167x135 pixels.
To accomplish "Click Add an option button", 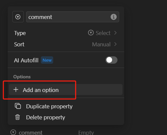I will pos(66,90).
